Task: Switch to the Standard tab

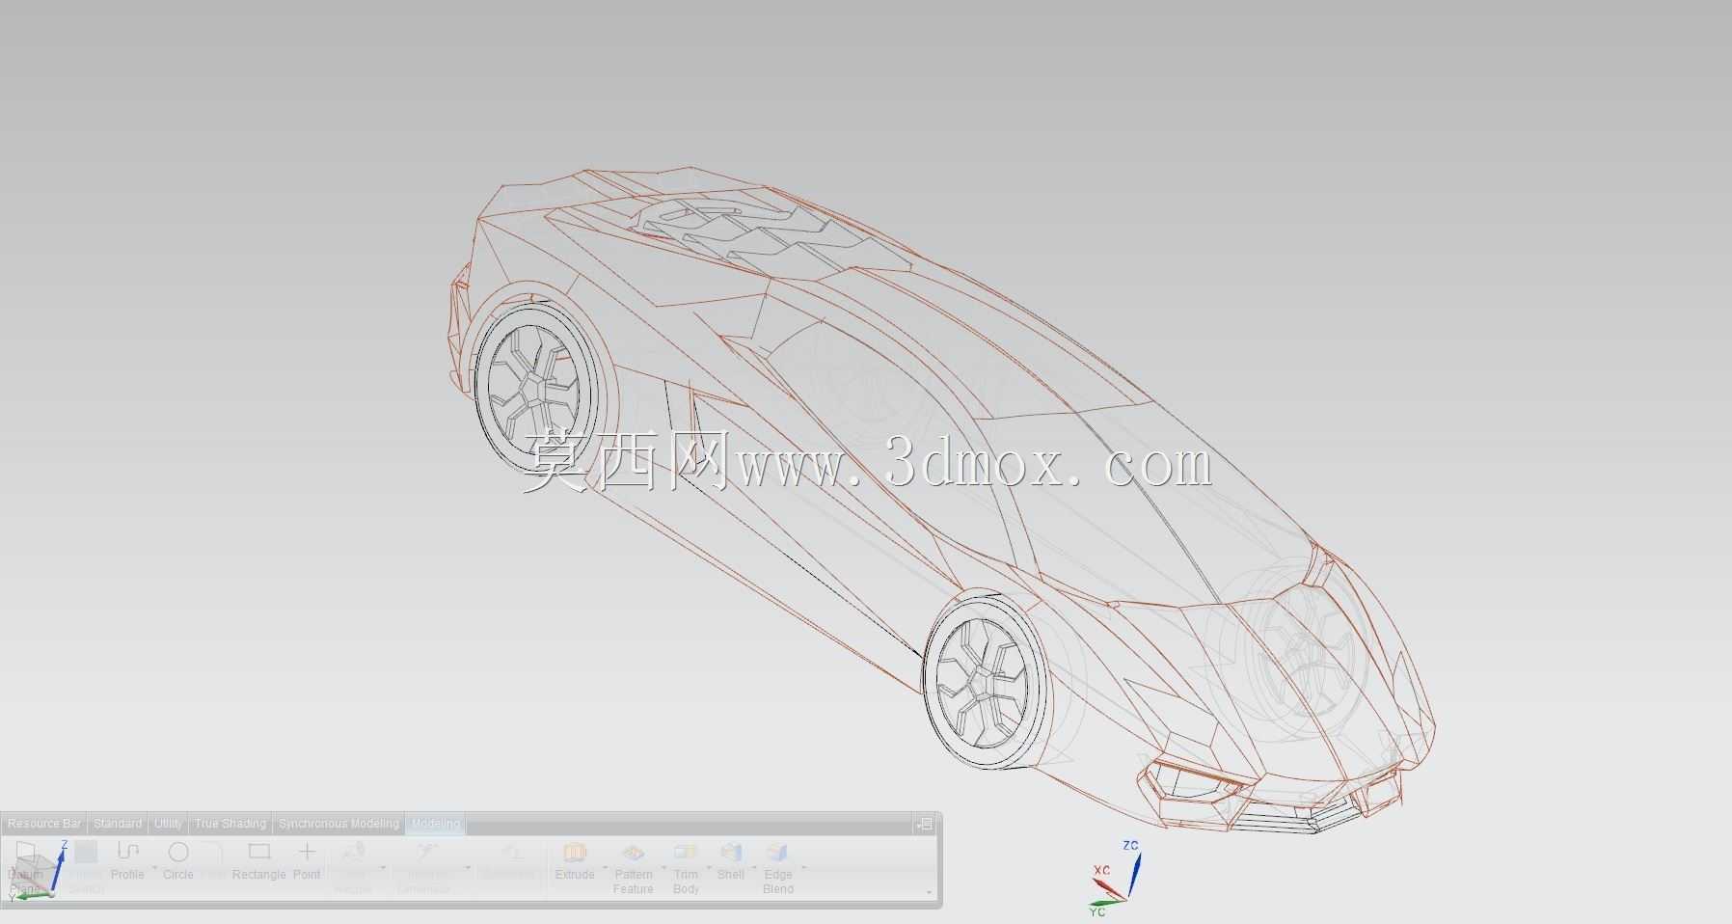Action: point(118,824)
